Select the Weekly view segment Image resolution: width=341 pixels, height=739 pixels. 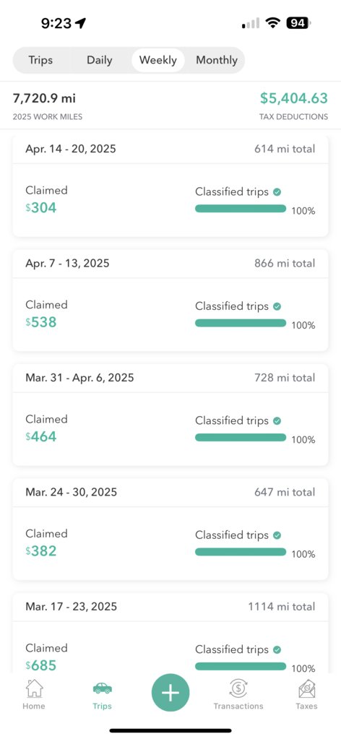point(158,61)
